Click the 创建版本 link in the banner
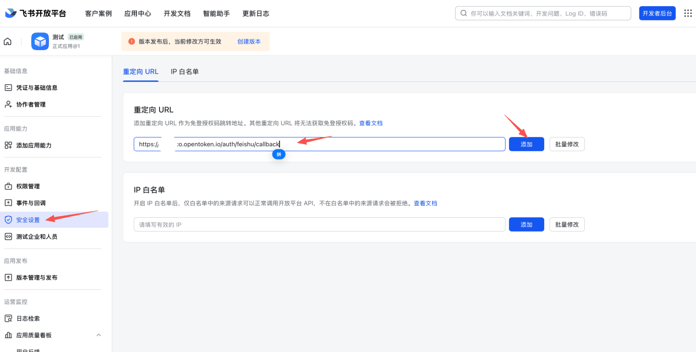This screenshot has width=696, height=352. (249, 41)
